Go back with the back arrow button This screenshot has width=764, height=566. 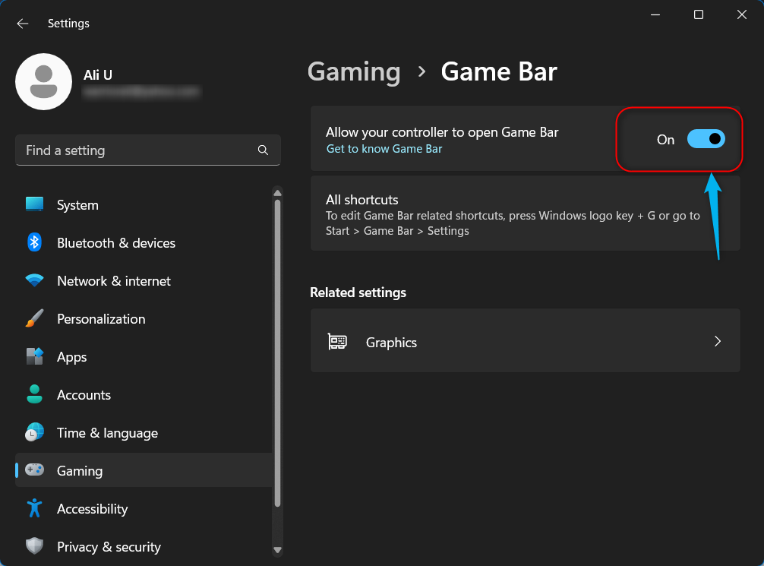click(23, 24)
